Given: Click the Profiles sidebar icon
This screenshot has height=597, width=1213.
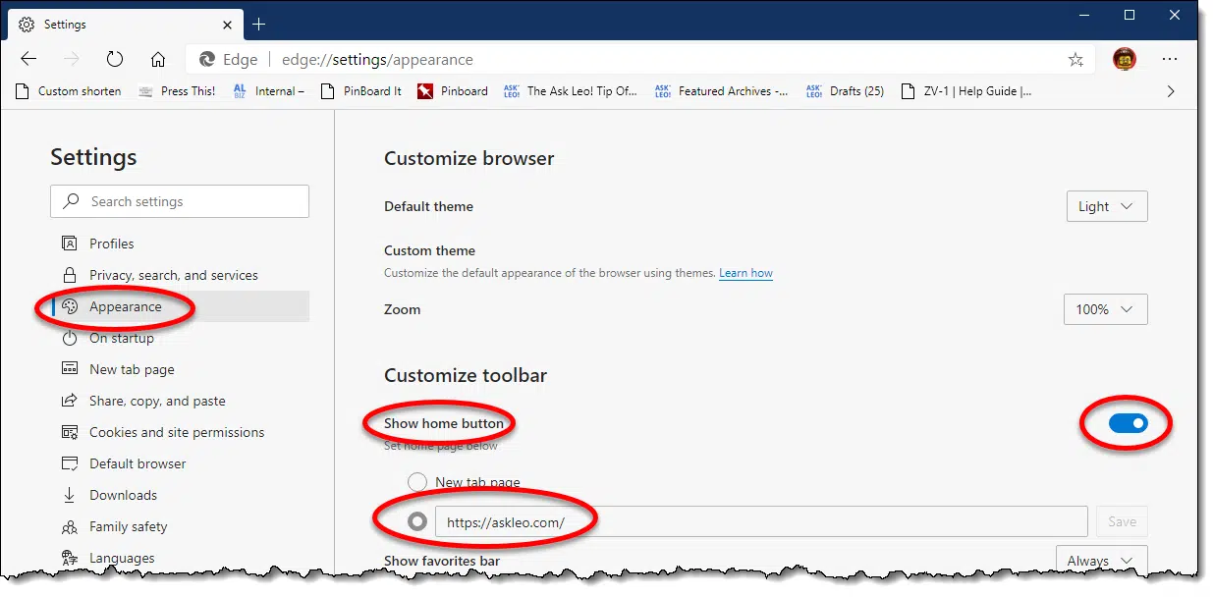Looking at the screenshot, I should pyautogui.click(x=70, y=244).
